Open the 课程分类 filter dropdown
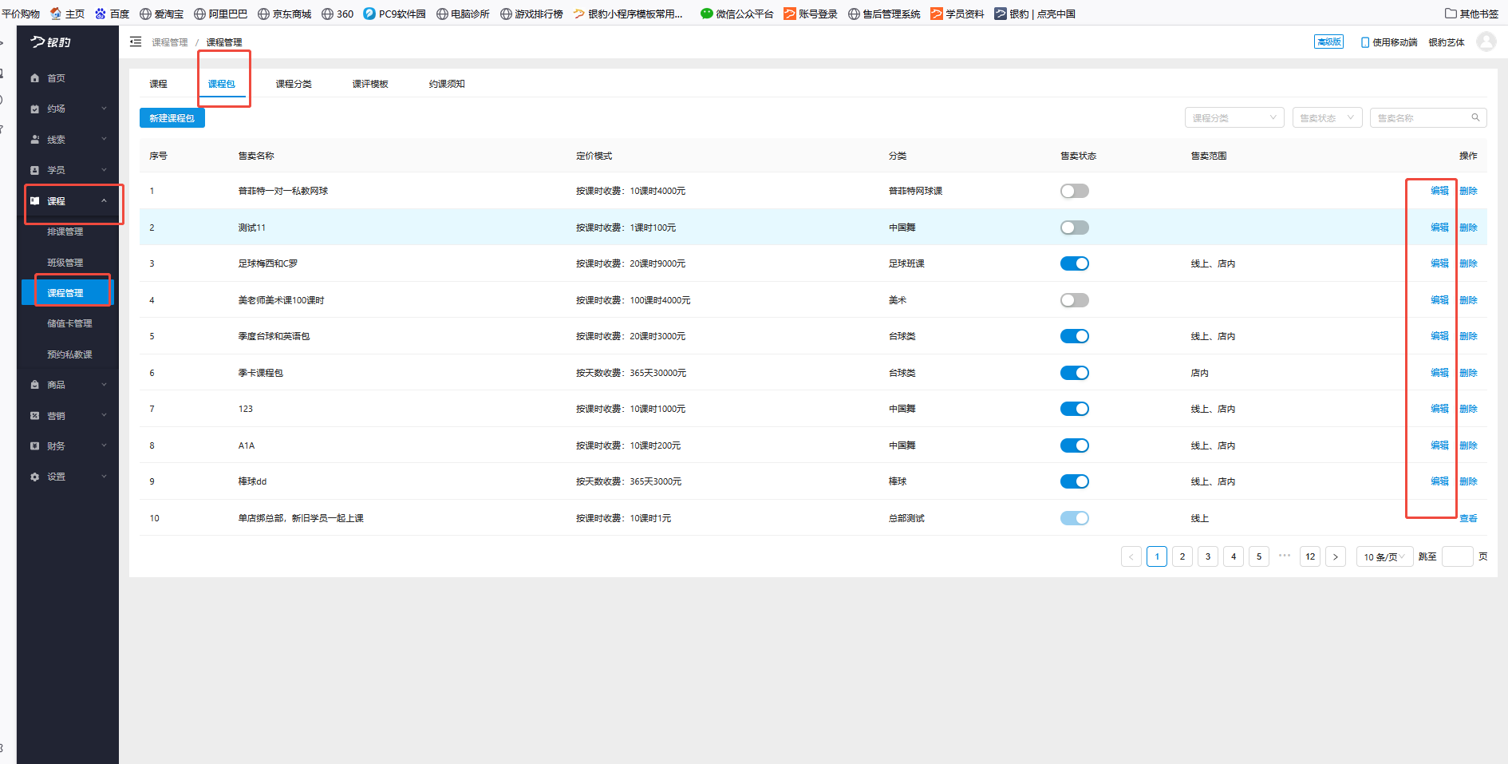This screenshot has height=764, width=1508. 1234,117
